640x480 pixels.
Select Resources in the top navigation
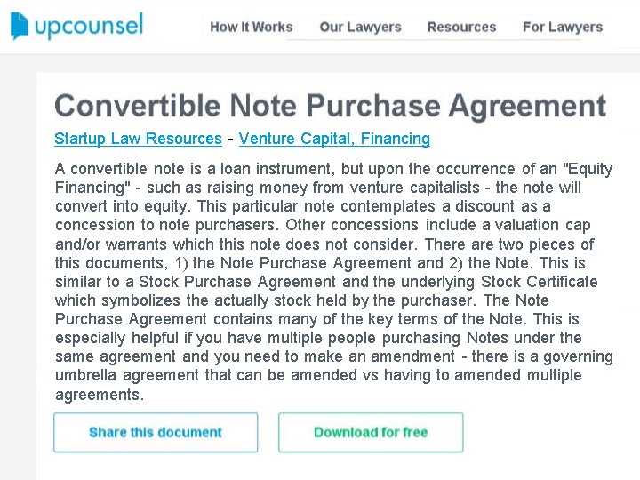pyautogui.click(x=461, y=27)
